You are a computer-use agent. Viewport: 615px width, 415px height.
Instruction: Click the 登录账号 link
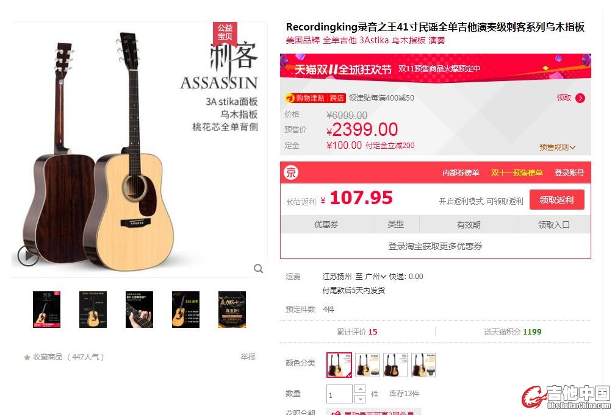[569, 173]
